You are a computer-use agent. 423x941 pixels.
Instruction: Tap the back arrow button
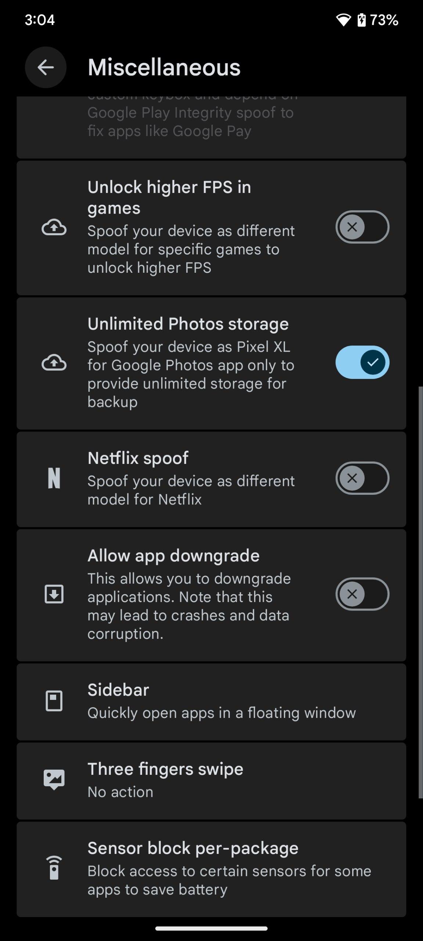point(46,67)
